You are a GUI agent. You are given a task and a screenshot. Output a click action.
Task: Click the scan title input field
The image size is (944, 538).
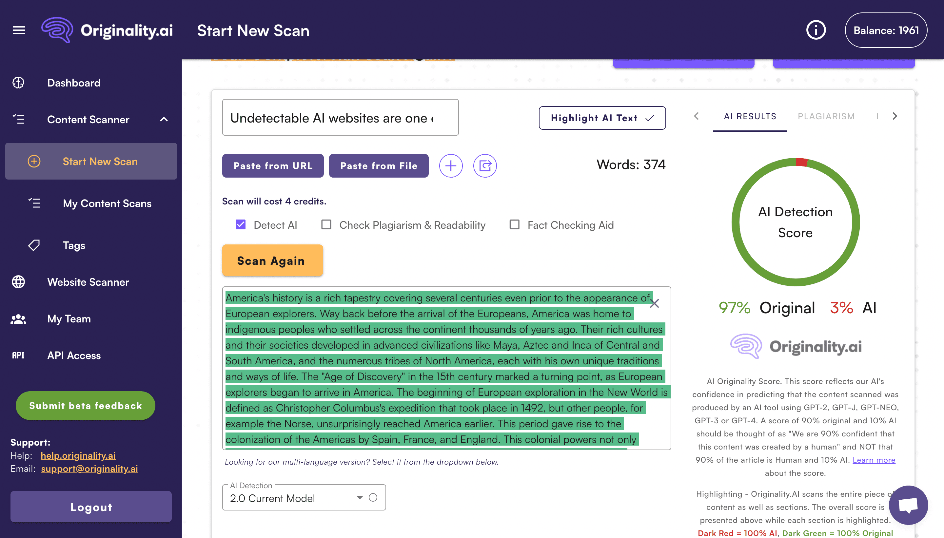[340, 118]
